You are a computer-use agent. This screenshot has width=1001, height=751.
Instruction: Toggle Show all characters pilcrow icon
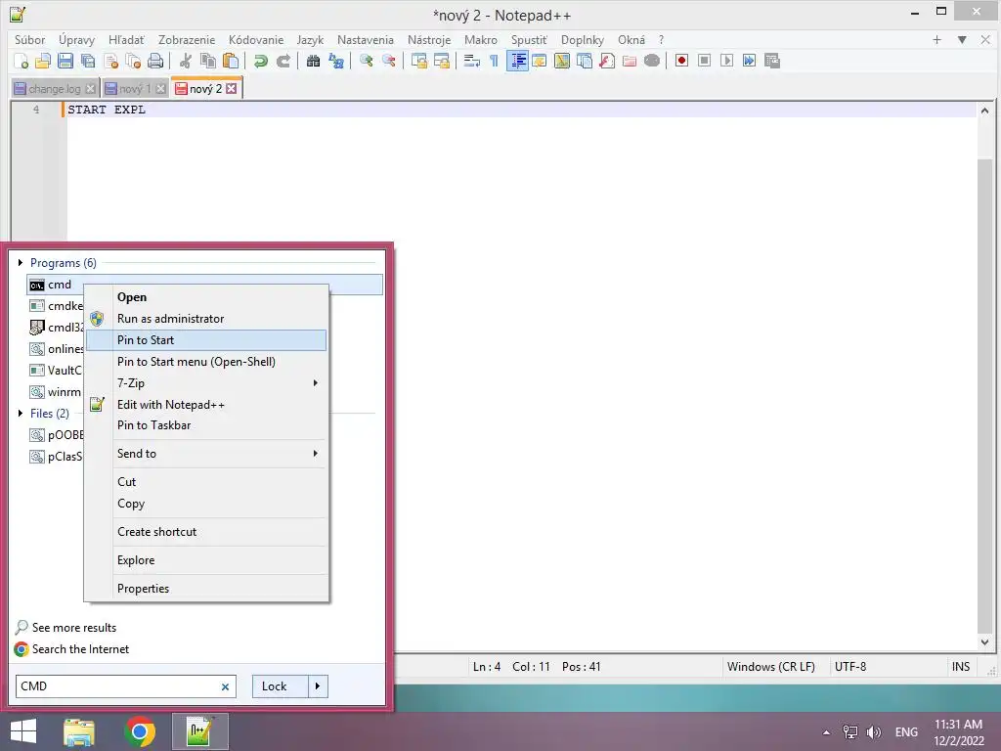pyautogui.click(x=494, y=61)
